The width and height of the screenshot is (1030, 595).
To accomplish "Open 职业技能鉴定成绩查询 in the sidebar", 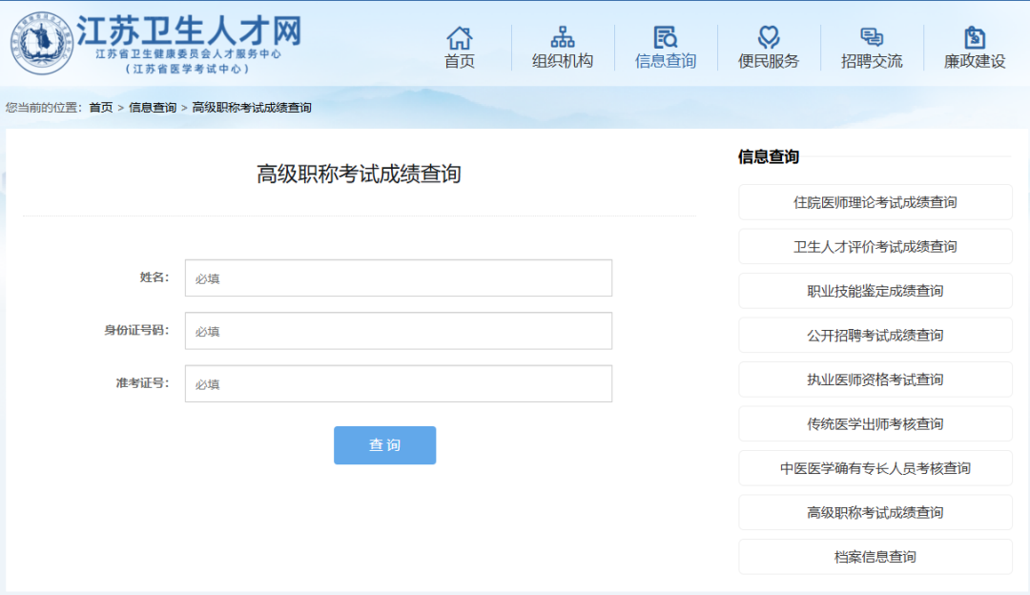I will pyautogui.click(x=875, y=291).
